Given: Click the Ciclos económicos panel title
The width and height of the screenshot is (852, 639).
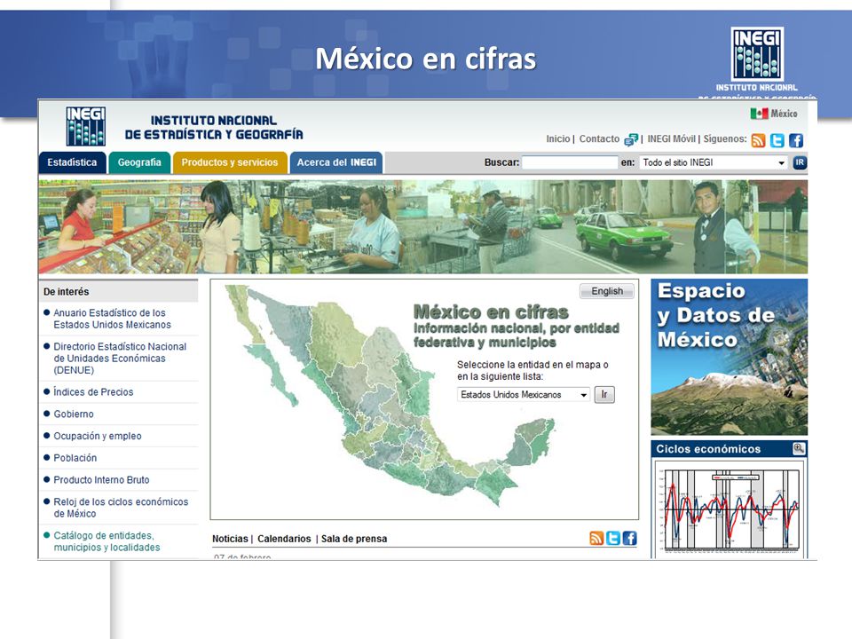Looking at the screenshot, I should coord(708,449).
